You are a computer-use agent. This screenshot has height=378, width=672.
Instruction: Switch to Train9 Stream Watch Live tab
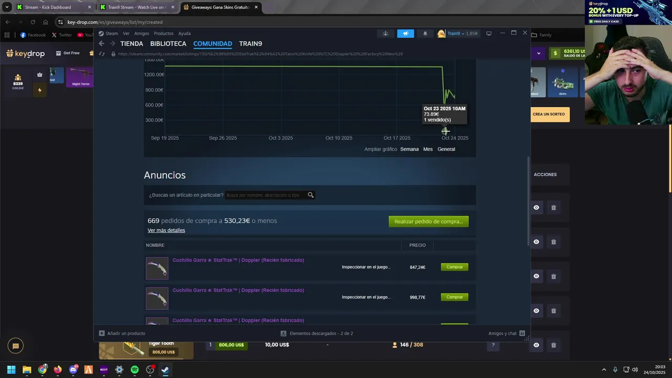(136, 7)
